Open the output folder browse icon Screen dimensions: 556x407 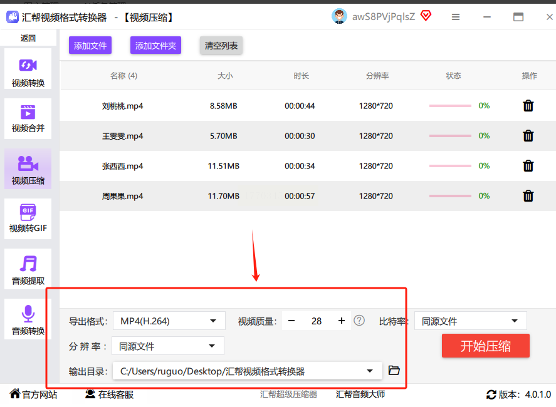click(394, 371)
